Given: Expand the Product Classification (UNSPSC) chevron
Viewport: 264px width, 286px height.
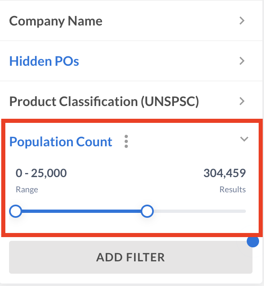Looking at the screenshot, I should [x=242, y=101].
